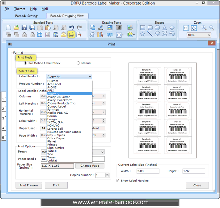Click the Zoom In magnifier icon
The image size is (220, 208).
pos(204,28)
